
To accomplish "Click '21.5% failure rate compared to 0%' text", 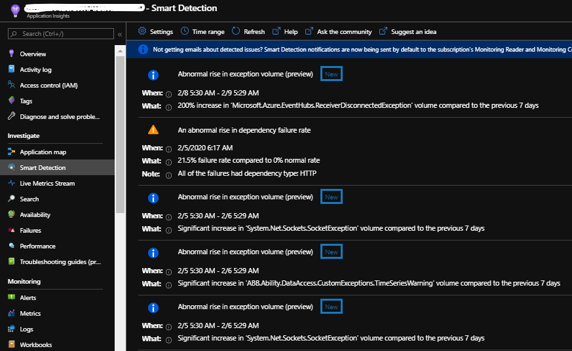I will [x=248, y=160].
